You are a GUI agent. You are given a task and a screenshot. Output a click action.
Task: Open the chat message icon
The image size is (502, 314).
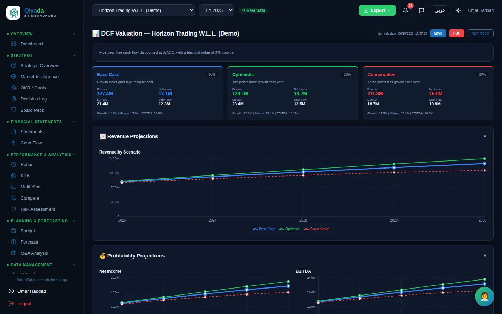tap(421, 10)
